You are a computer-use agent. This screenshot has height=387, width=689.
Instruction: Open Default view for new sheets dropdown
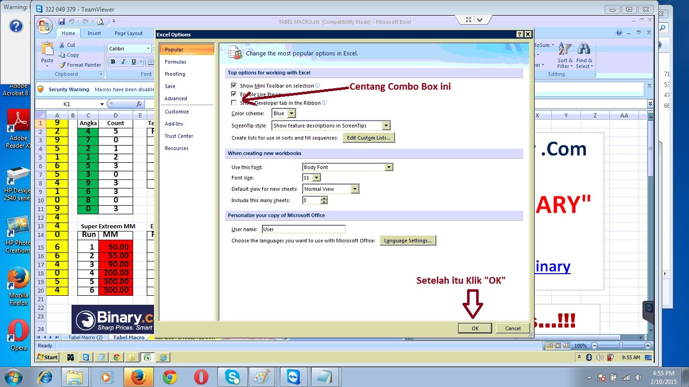(x=355, y=189)
